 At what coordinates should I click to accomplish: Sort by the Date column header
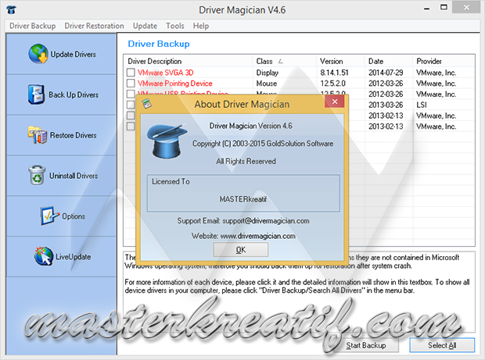point(389,61)
